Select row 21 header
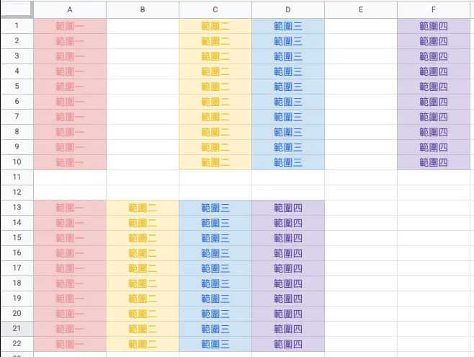The width and height of the screenshot is (474, 357). pos(17,329)
